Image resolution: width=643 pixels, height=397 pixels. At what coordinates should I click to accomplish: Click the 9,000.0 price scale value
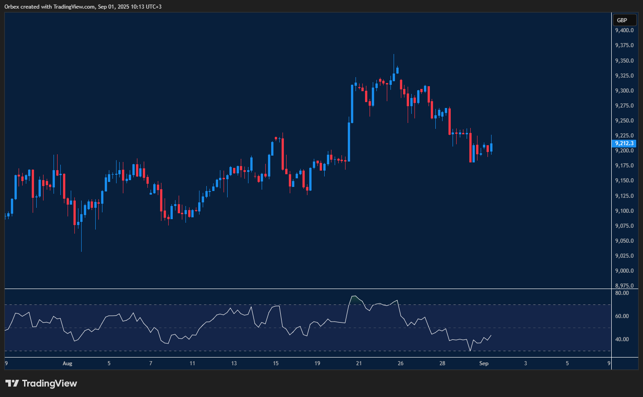tap(624, 270)
